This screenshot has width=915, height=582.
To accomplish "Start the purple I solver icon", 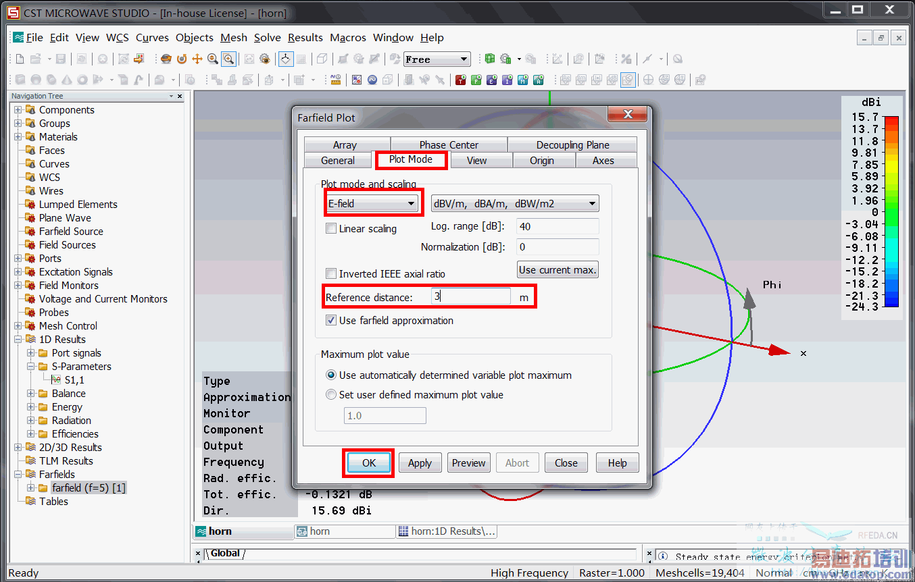I will pos(508,80).
